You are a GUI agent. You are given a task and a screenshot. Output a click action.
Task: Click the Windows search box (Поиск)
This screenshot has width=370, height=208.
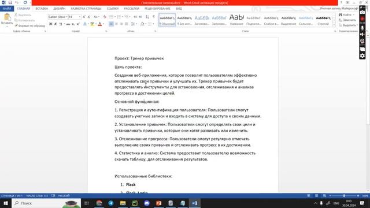point(46,203)
